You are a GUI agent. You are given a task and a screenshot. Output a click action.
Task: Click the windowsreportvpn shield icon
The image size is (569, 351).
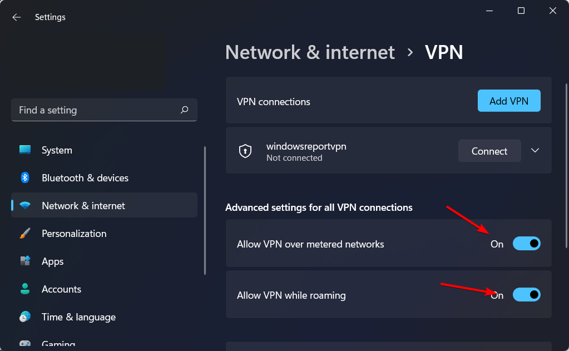coord(245,151)
